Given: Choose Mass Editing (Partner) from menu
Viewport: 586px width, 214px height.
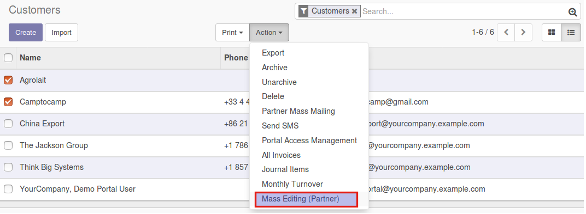Looking at the screenshot, I should pos(306,199).
